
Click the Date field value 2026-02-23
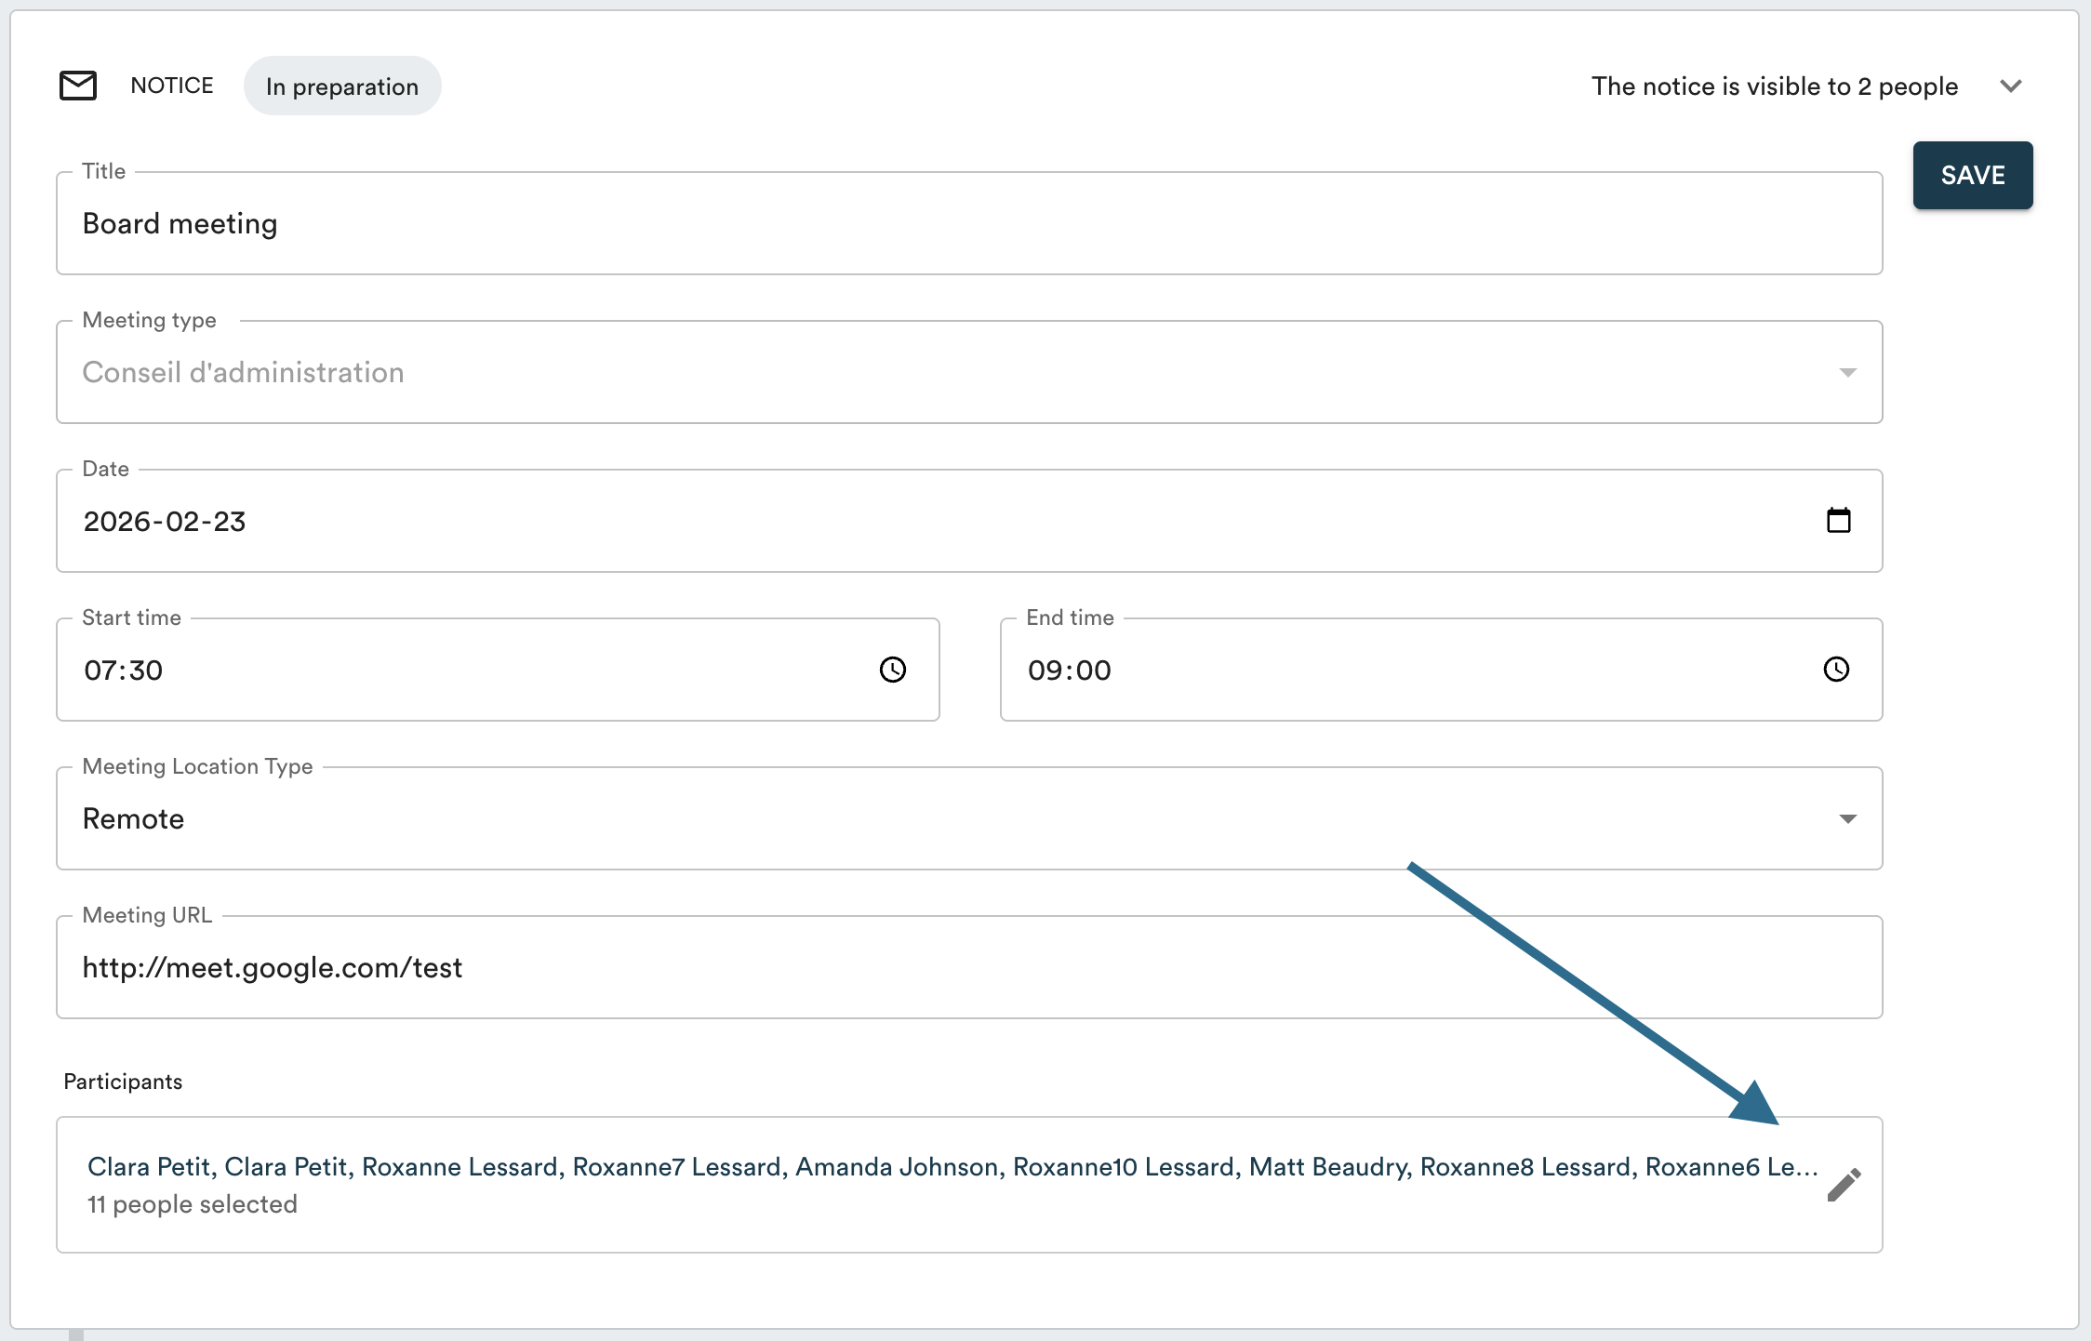166,522
